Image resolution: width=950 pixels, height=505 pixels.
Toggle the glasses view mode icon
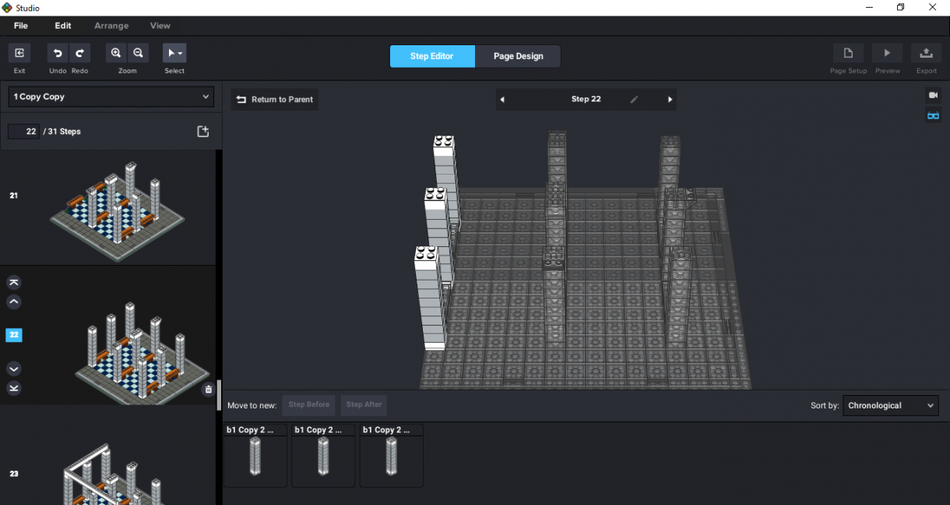pyautogui.click(x=933, y=115)
